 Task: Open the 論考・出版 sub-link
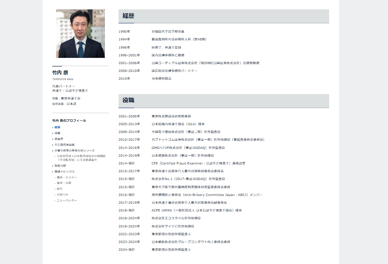pos(64,183)
